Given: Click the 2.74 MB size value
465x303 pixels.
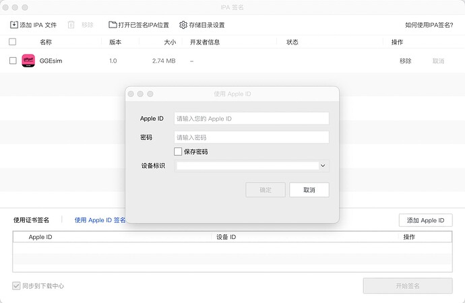Looking at the screenshot, I should (164, 61).
